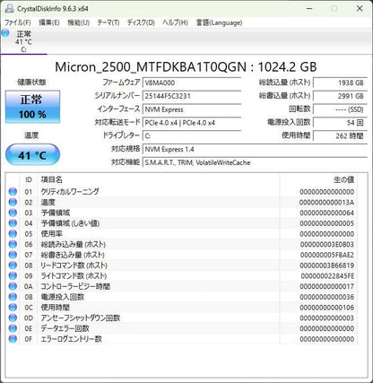Close the CrystalDiskInfo window
This screenshot has height=383, width=373.
pos(360,8)
